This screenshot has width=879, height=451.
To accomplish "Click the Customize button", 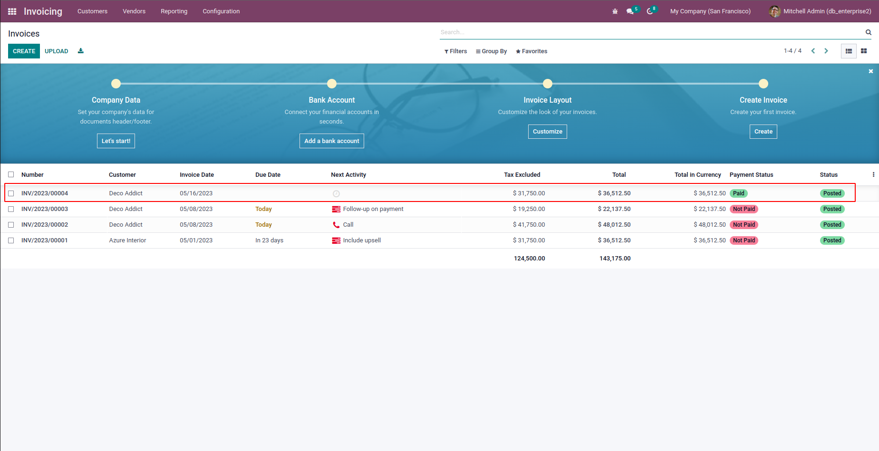I will pos(548,132).
